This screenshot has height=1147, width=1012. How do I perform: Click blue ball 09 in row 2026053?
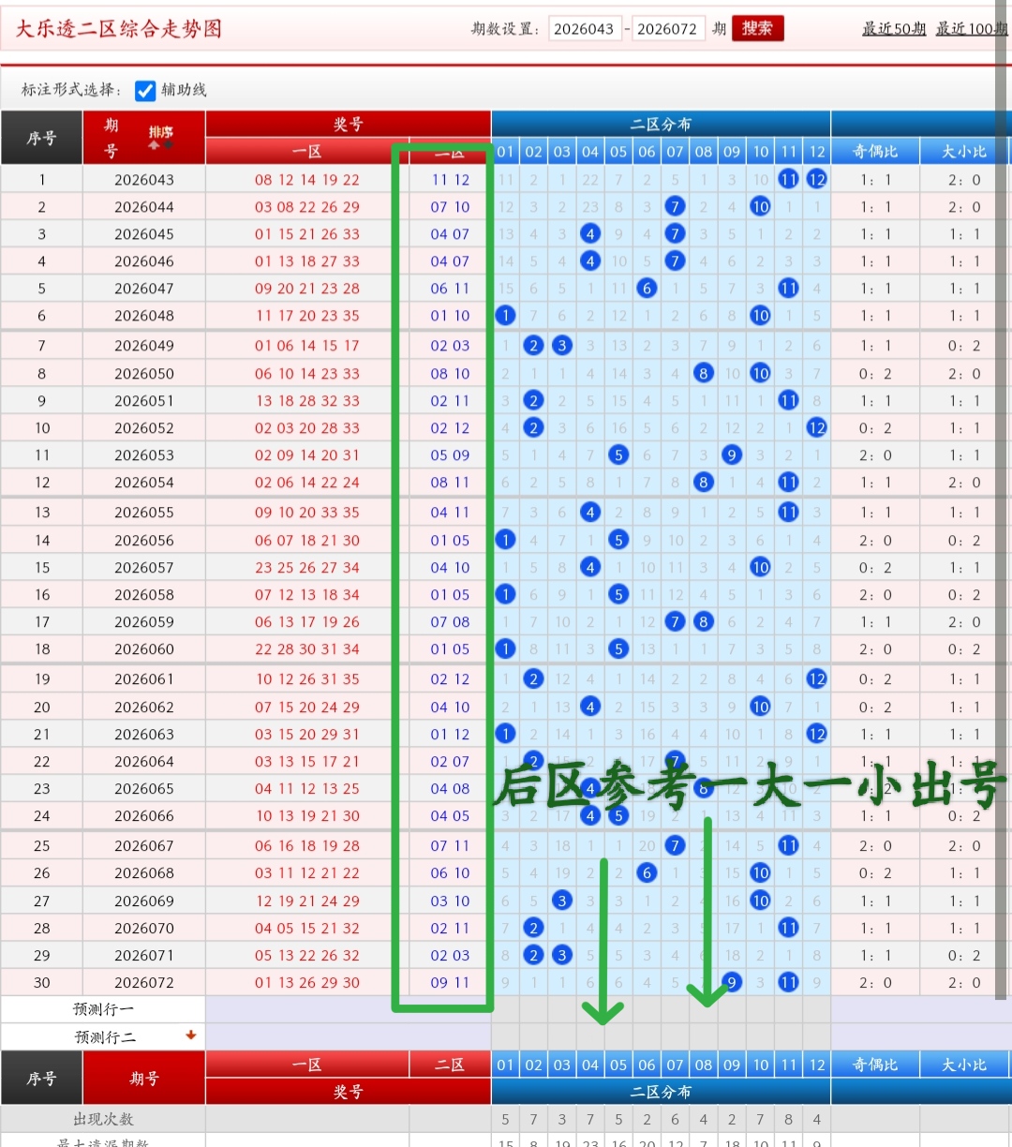coord(732,454)
